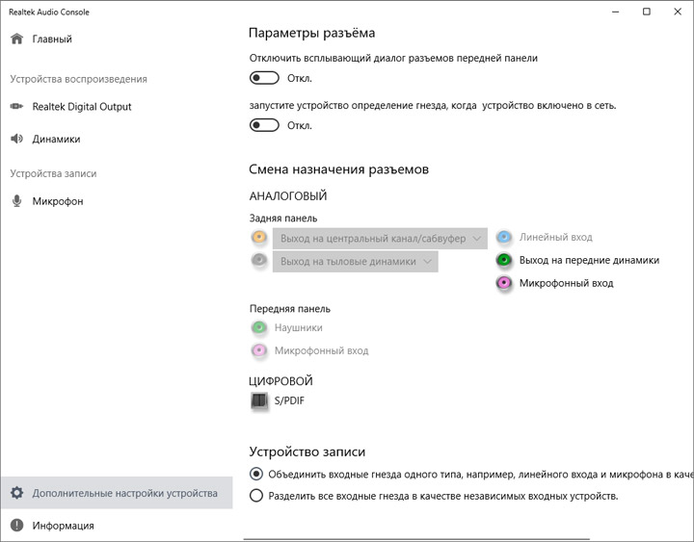Viewport: 694px width, 542px height.
Task: Toggle disabling front panel jack popup dialog
Action: point(264,78)
